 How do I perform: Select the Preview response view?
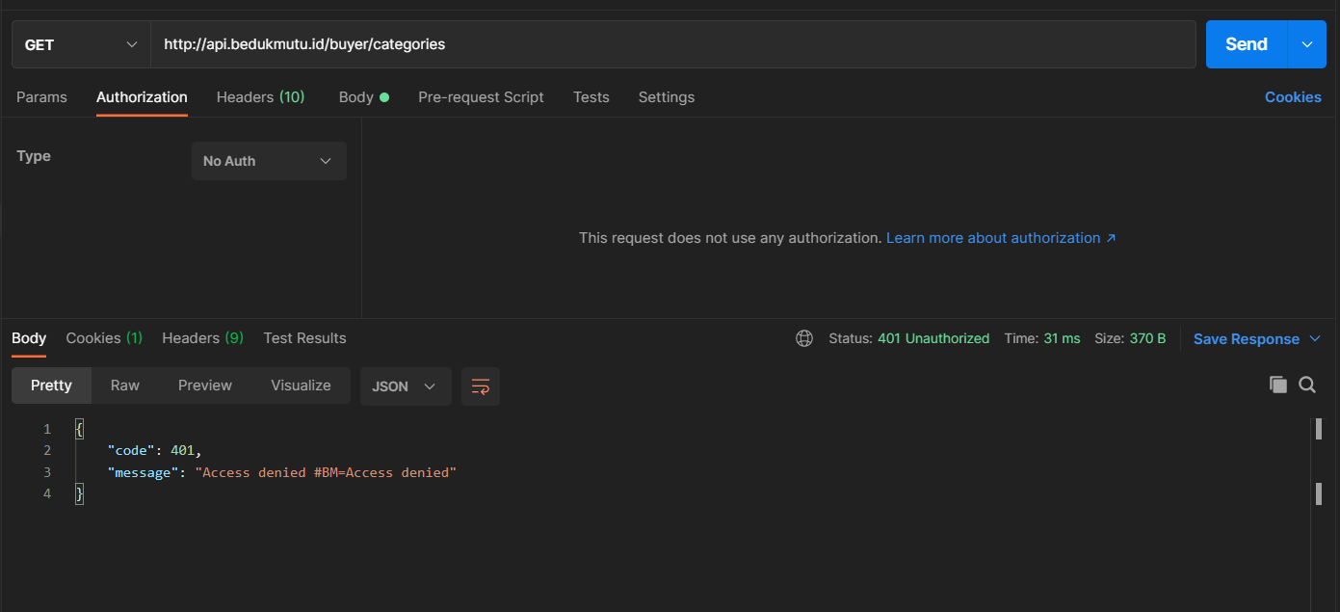205,386
